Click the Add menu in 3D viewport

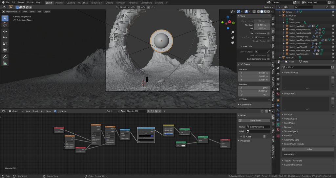(40, 11)
